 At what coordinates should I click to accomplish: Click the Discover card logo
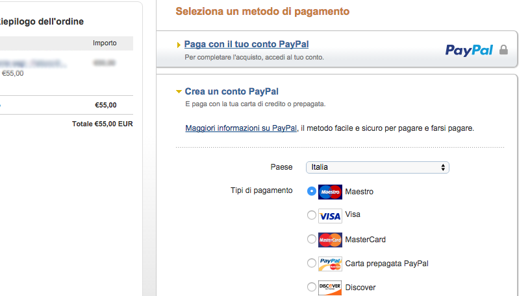[x=330, y=288]
